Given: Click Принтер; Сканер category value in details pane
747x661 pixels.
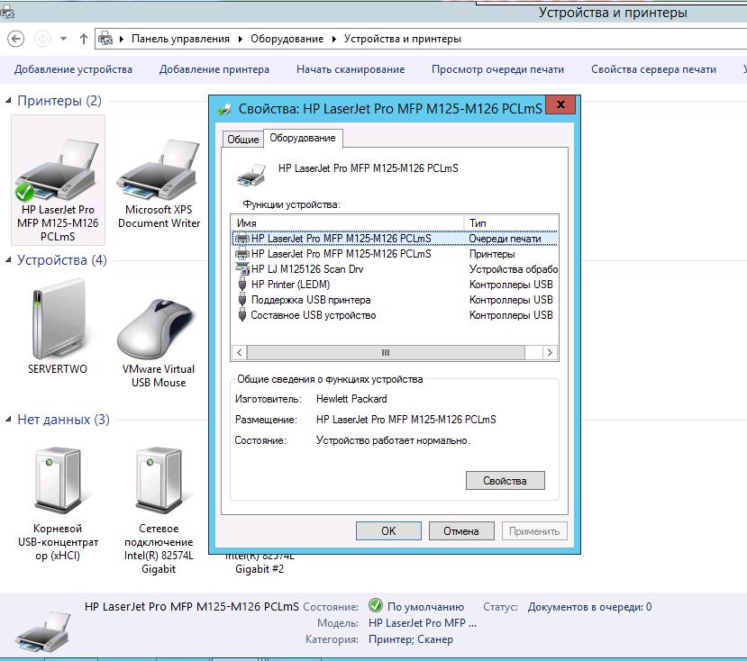Looking at the screenshot, I should pyautogui.click(x=411, y=639).
